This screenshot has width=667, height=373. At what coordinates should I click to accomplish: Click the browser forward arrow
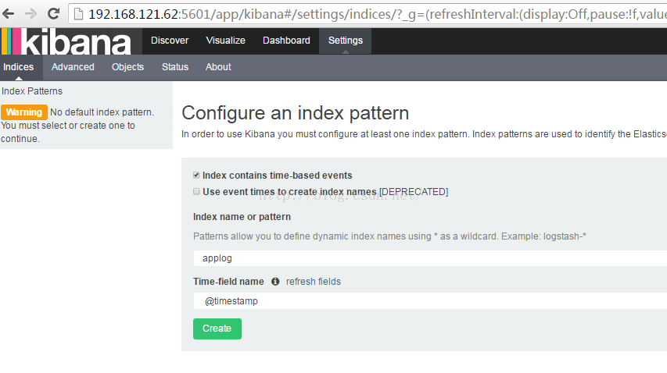click(30, 14)
